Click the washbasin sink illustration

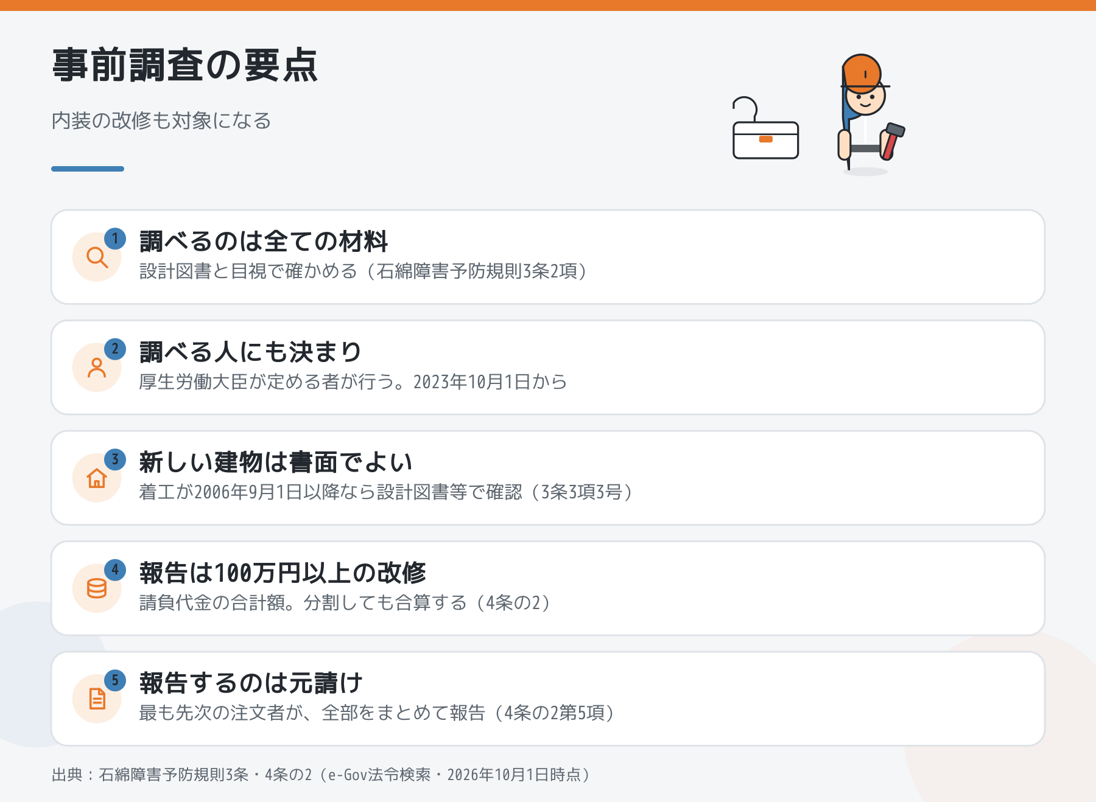765,129
